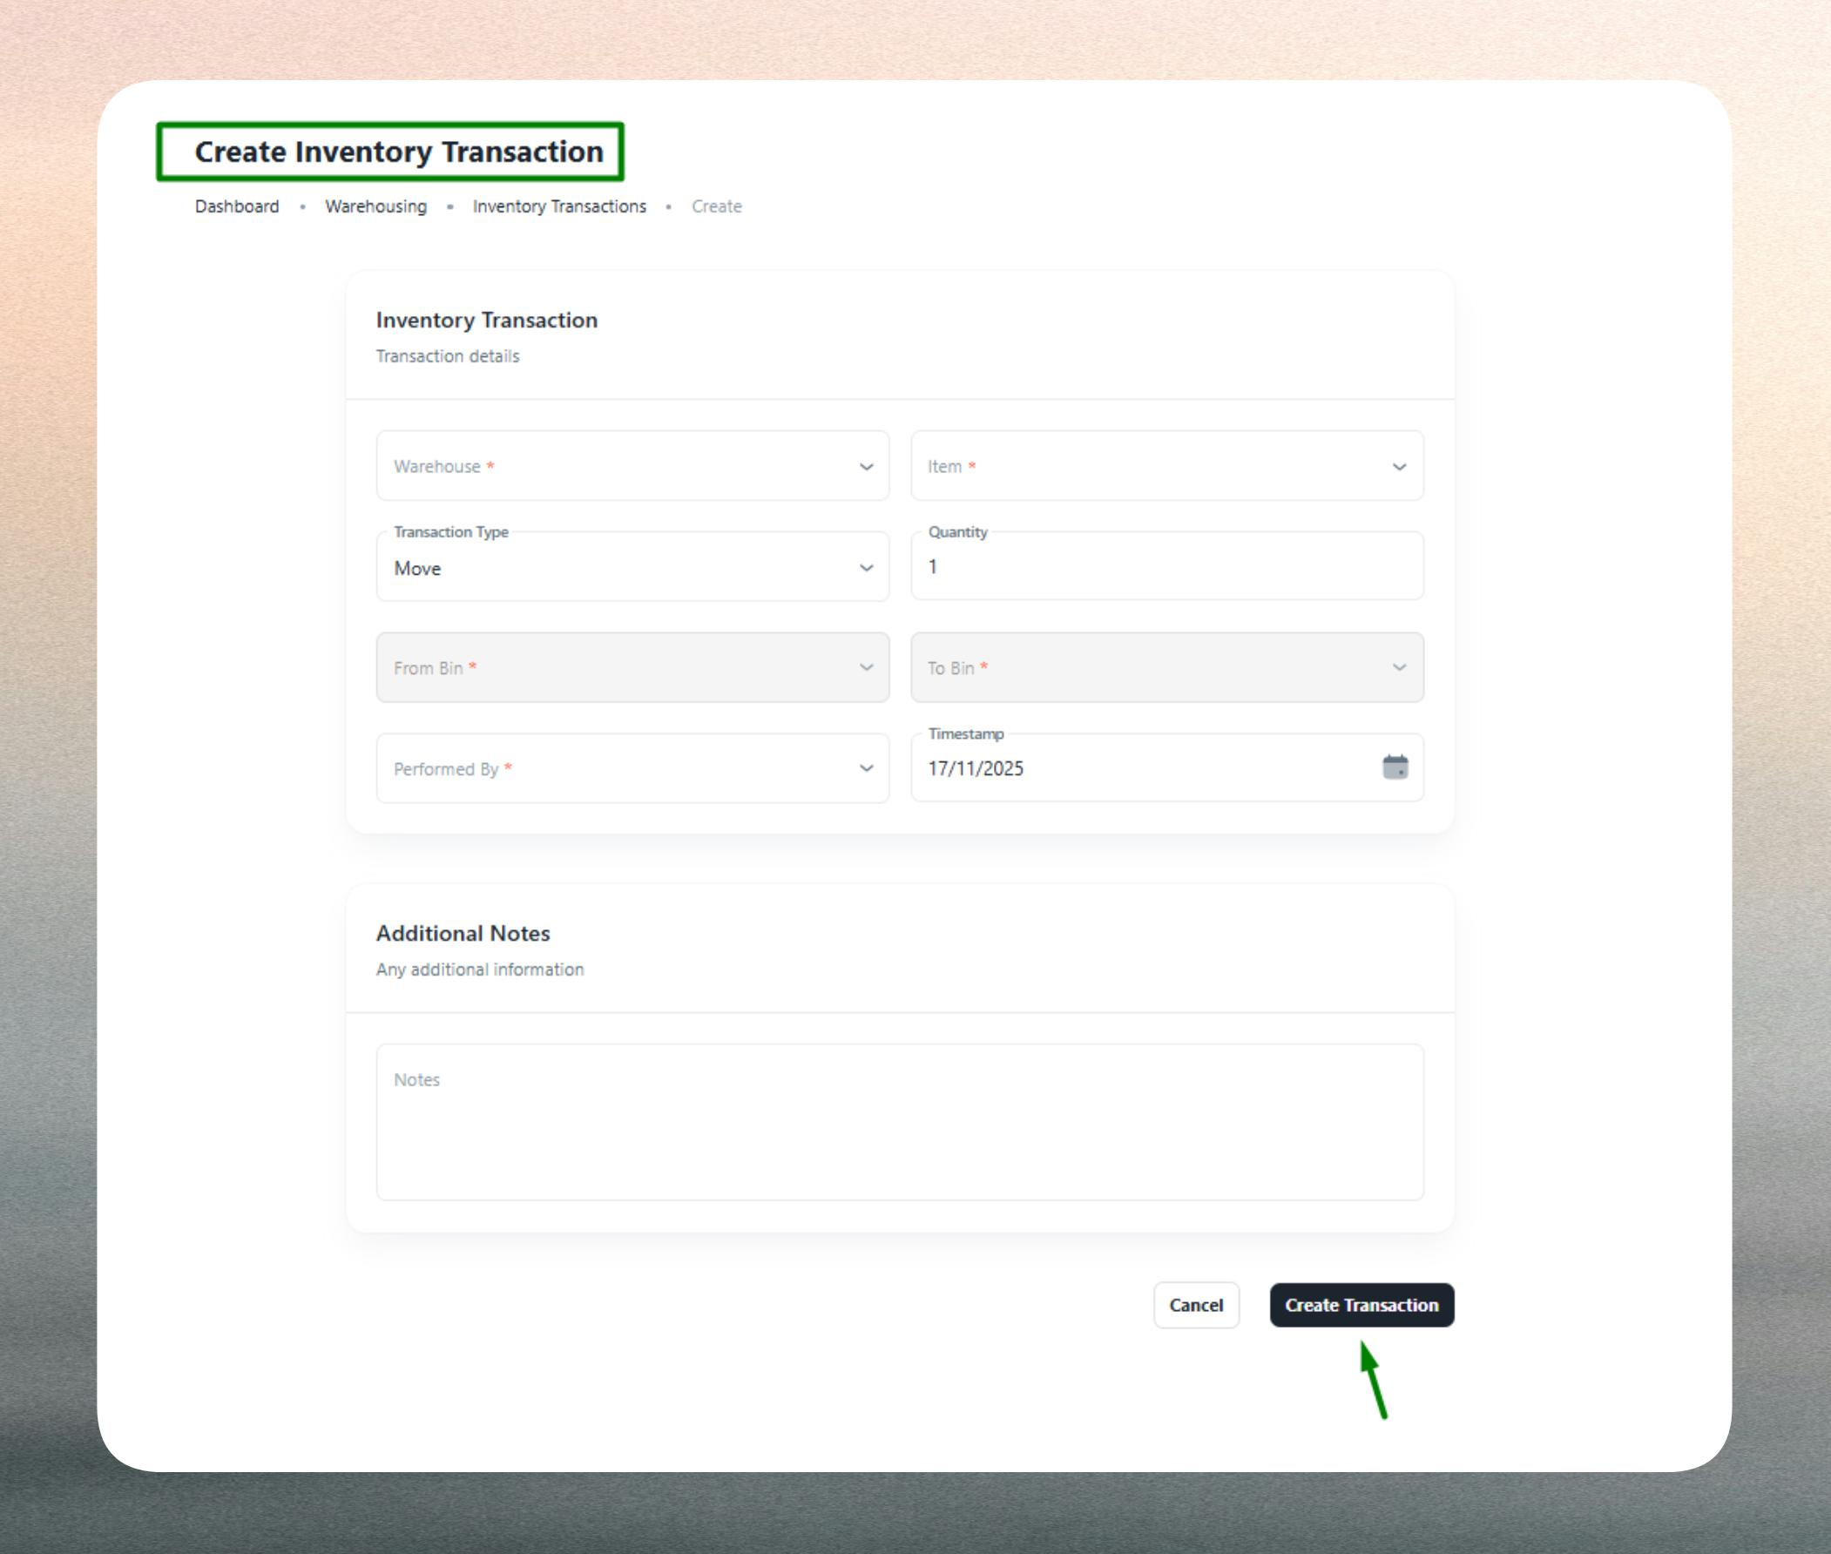Edit the Quantity input field
1831x1554 pixels.
tap(1167, 566)
